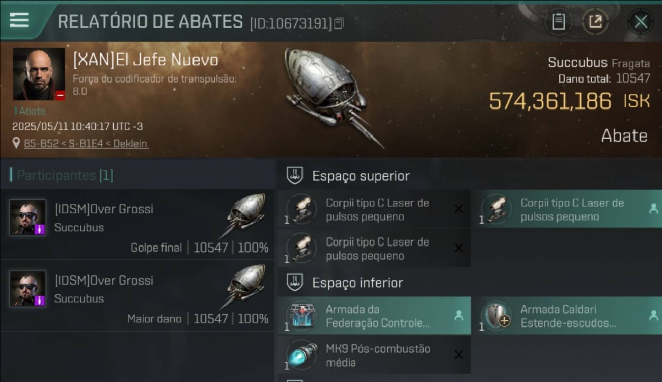This screenshot has width=662, height=382.
Task: View El Jefe Nuevo pilot portrait
Action: tap(39, 74)
